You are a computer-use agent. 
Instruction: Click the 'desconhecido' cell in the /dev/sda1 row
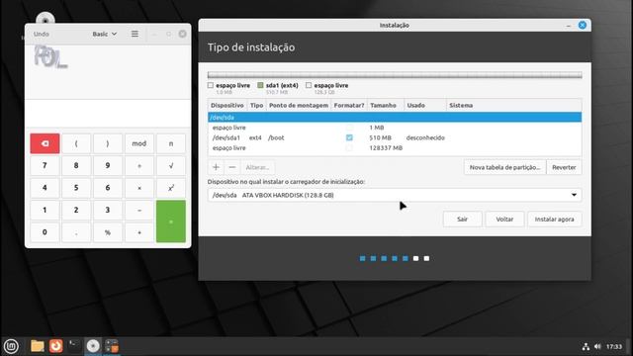click(425, 137)
